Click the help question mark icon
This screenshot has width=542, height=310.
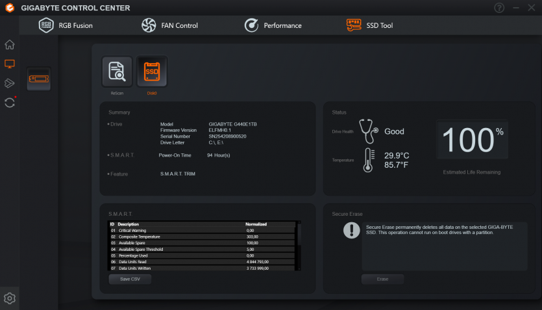point(499,8)
